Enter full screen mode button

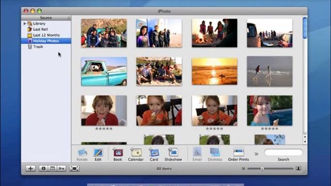click(x=74, y=168)
